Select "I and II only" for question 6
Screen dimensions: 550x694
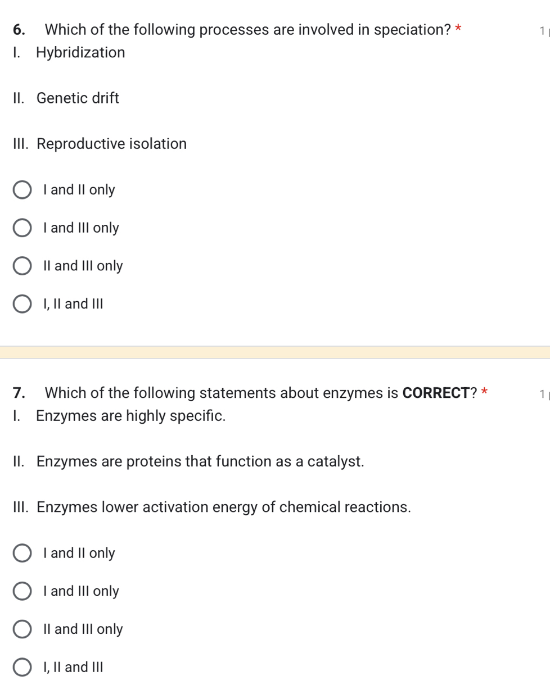[x=22, y=190]
